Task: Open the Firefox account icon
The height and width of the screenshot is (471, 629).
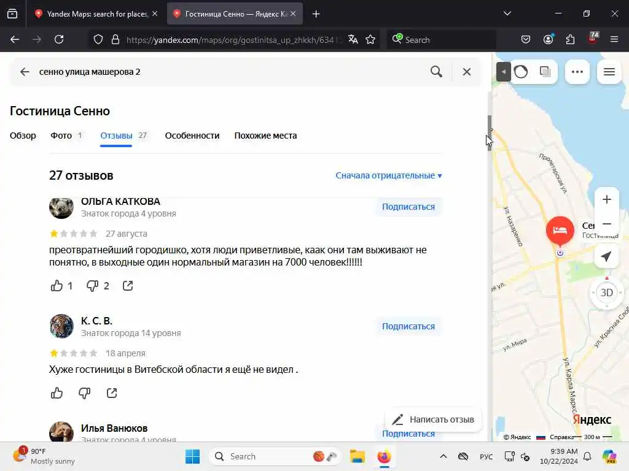Action: pos(548,39)
